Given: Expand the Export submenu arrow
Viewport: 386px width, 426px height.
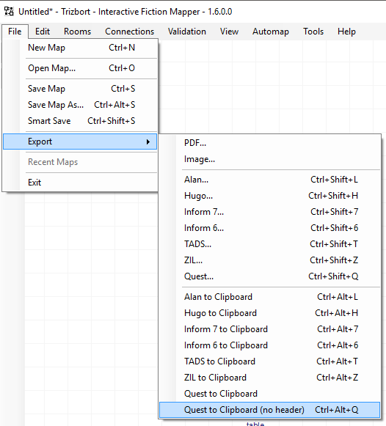Looking at the screenshot, I should coord(148,142).
